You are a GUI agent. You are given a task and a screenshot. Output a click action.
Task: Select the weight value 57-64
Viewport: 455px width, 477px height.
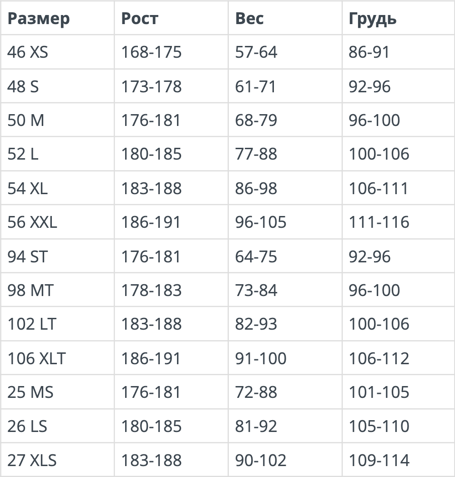tap(256, 52)
